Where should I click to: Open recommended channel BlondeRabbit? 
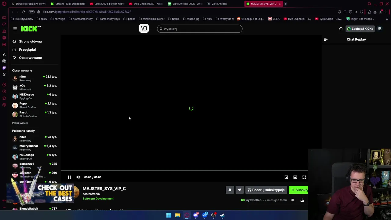35,208
